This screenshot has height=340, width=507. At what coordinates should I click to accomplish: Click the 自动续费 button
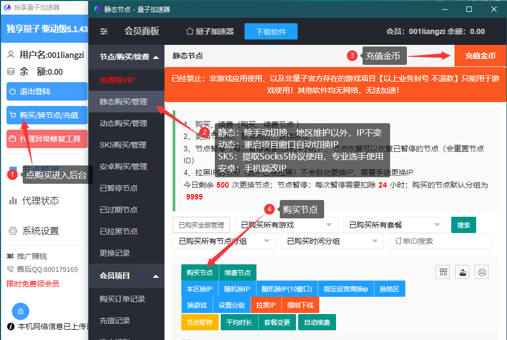[x=317, y=322]
